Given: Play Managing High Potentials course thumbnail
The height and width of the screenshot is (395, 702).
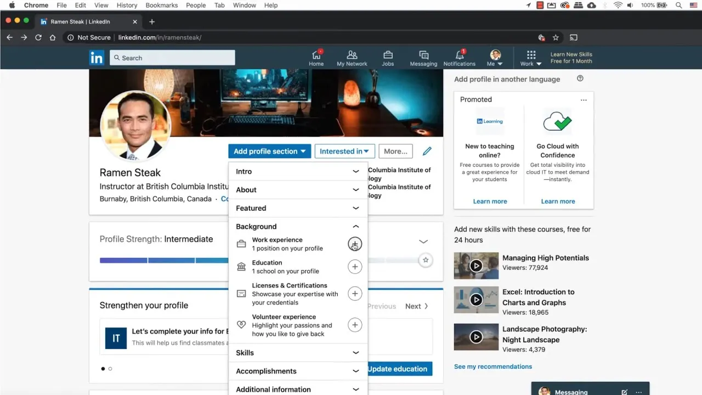Looking at the screenshot, I should point(476,266).
